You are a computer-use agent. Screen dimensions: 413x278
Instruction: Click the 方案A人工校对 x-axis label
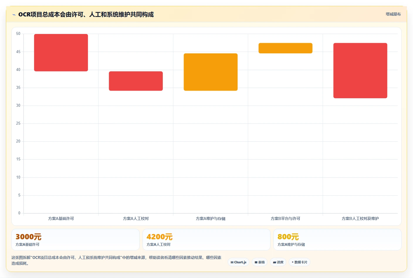tap(136, 218)
